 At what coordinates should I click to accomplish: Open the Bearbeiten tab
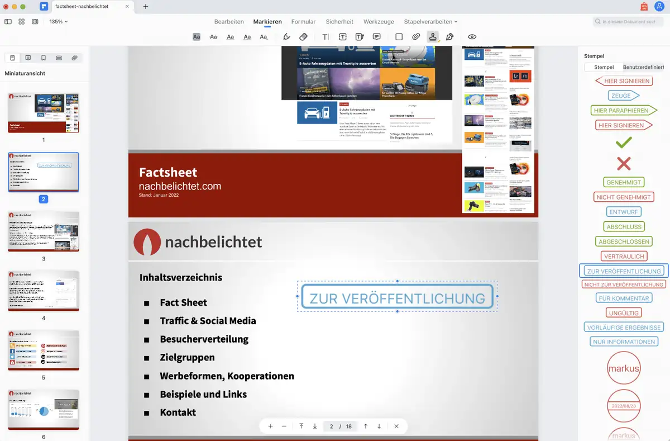[229, 22]
